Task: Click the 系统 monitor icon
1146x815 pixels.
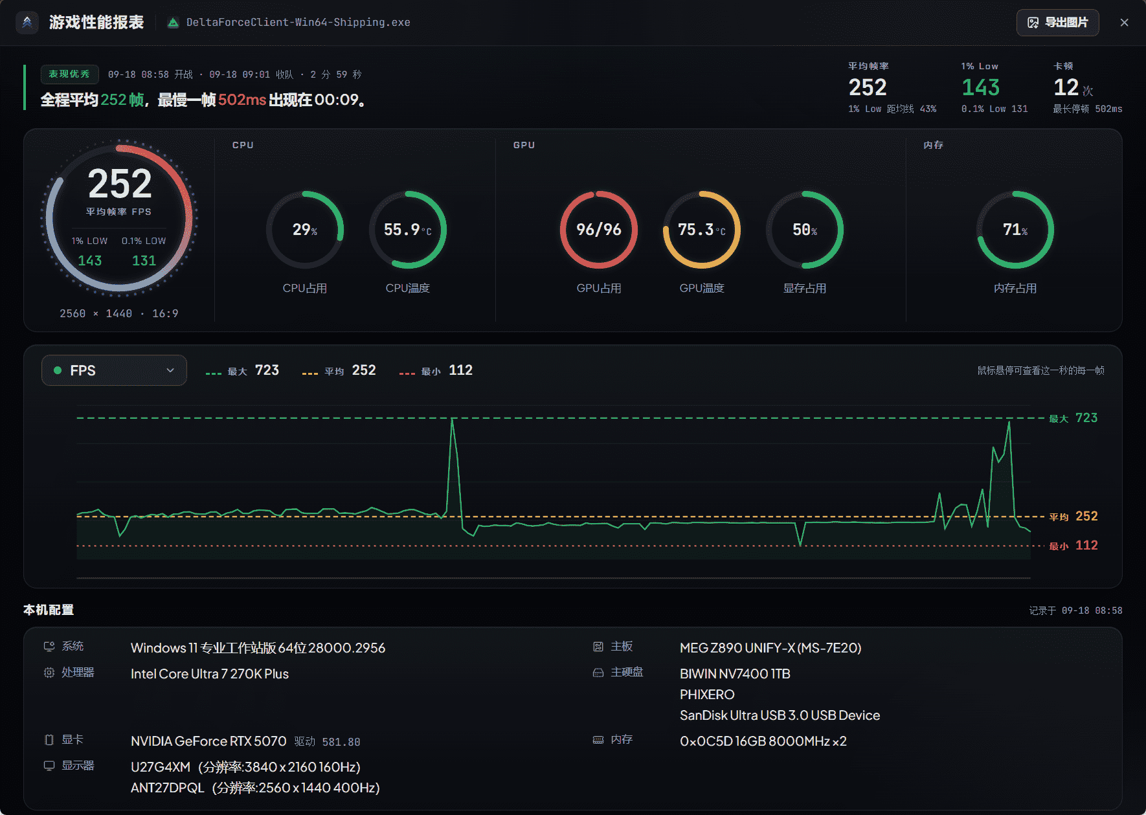Action: [x=49, y=646]
